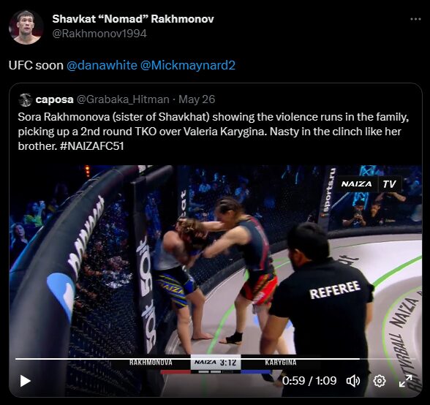Open the caposa display name

click(54, 99)
